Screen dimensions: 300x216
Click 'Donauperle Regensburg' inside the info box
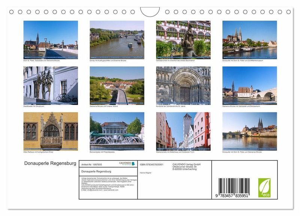click(96, 171)
